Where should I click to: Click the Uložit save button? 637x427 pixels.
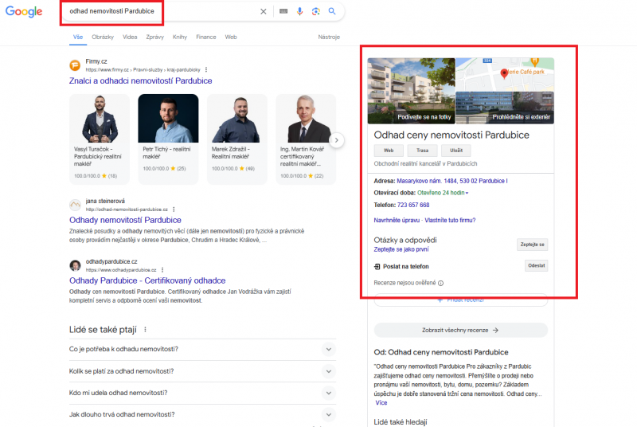click(456, 151)
